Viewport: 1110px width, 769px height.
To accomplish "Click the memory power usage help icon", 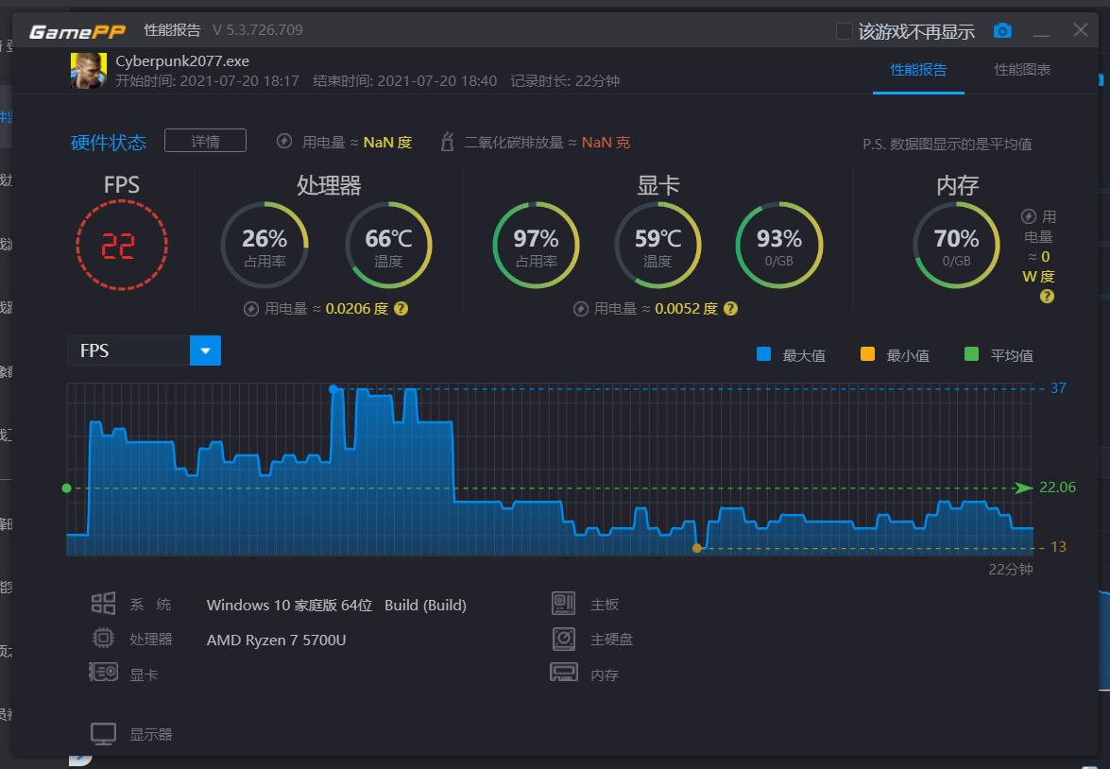I will point(1047,297).
